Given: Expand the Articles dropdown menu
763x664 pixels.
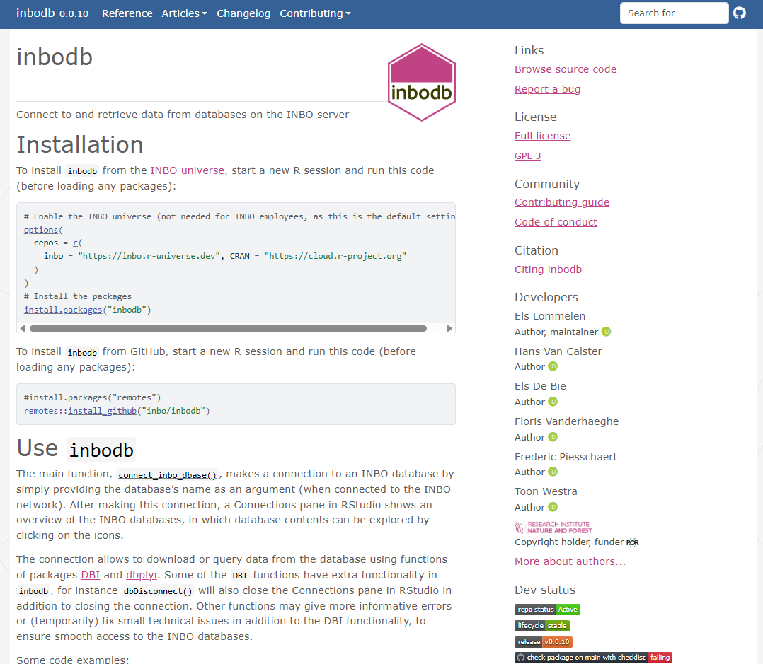Looking at the screenshot, I should (185, 13).
